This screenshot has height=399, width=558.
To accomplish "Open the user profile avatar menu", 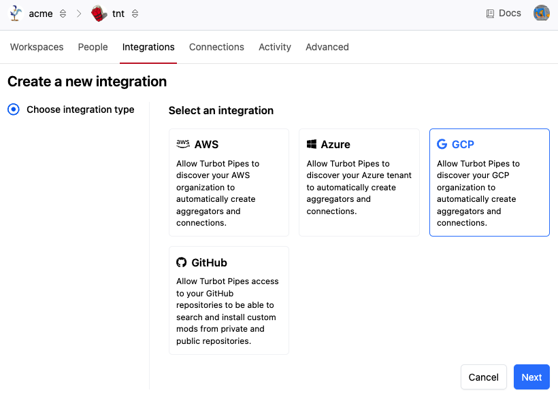I will 541,13.
